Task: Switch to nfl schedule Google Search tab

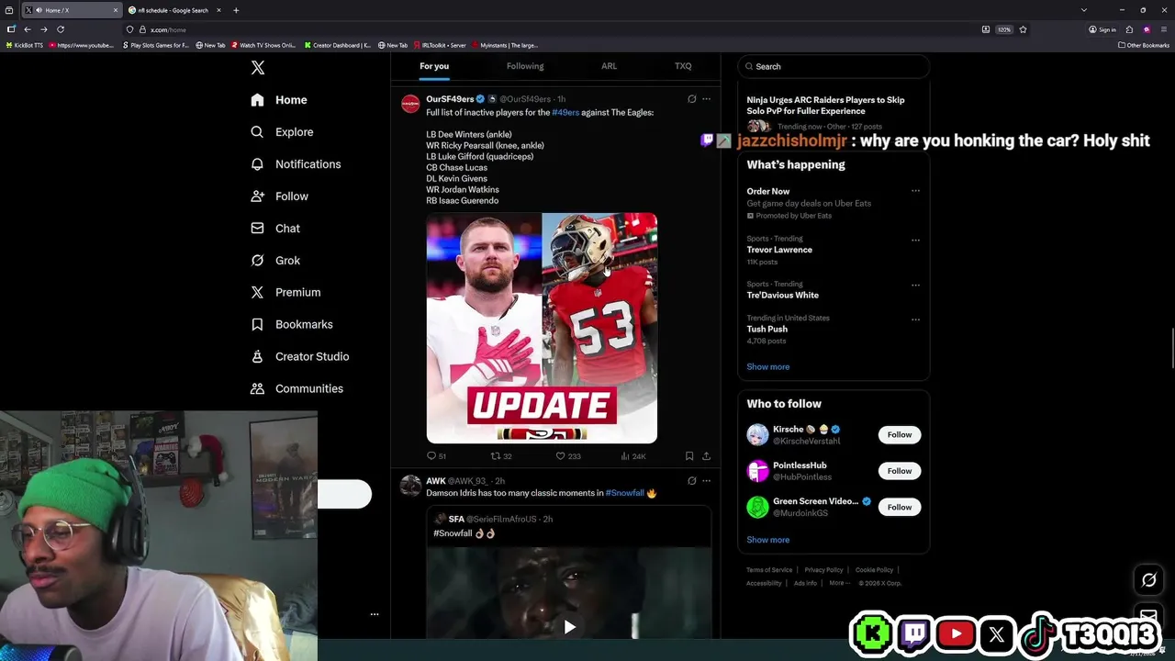Action: coord(173,10)
